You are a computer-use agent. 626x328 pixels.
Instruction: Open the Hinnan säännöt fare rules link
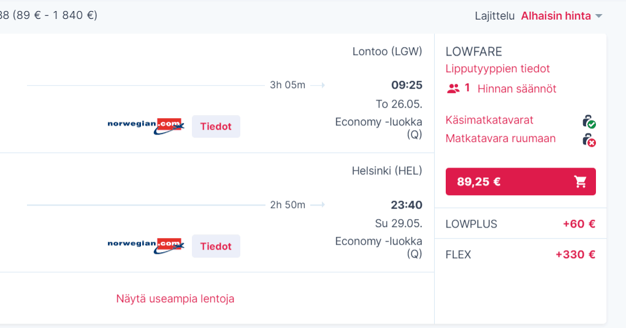(x=517, y=89)
